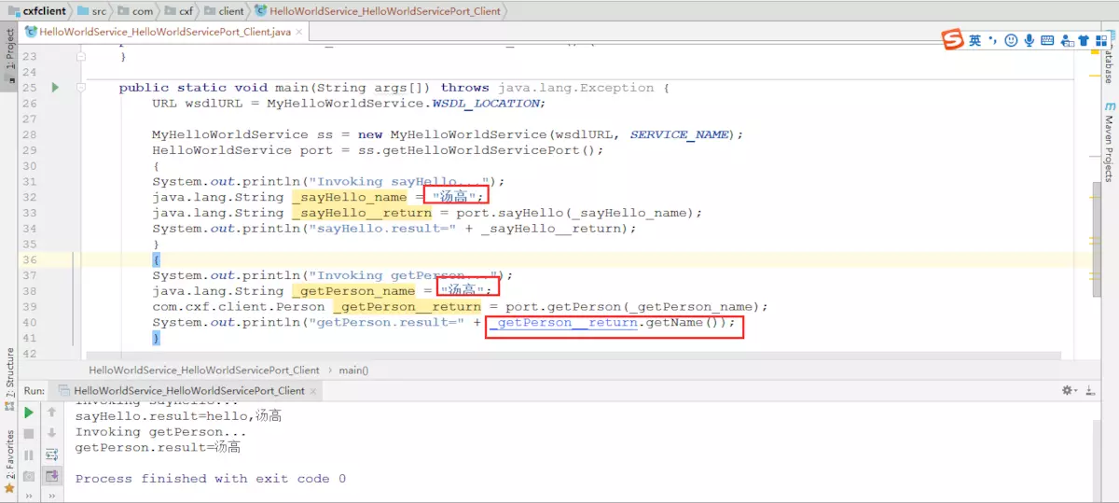1119x503 pixels.
Task: Toggle scroll to end in Run console
Action: tap(52, 476)
